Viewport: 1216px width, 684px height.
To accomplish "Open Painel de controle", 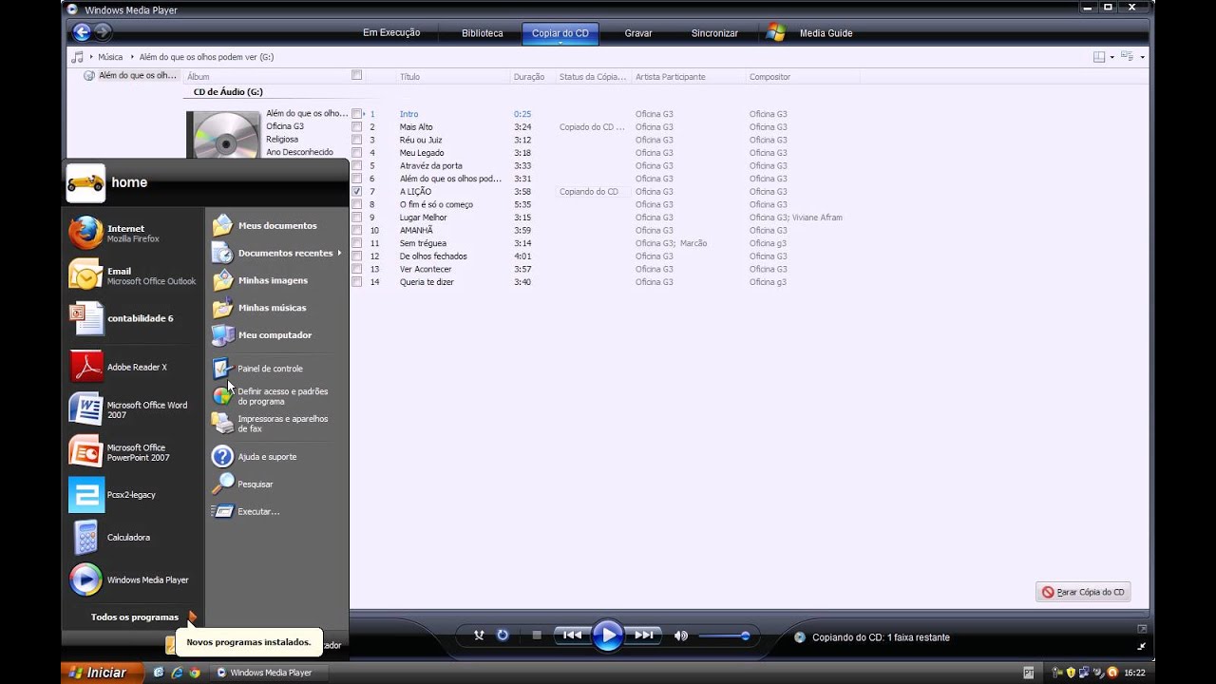I will (x=276, y=369).
